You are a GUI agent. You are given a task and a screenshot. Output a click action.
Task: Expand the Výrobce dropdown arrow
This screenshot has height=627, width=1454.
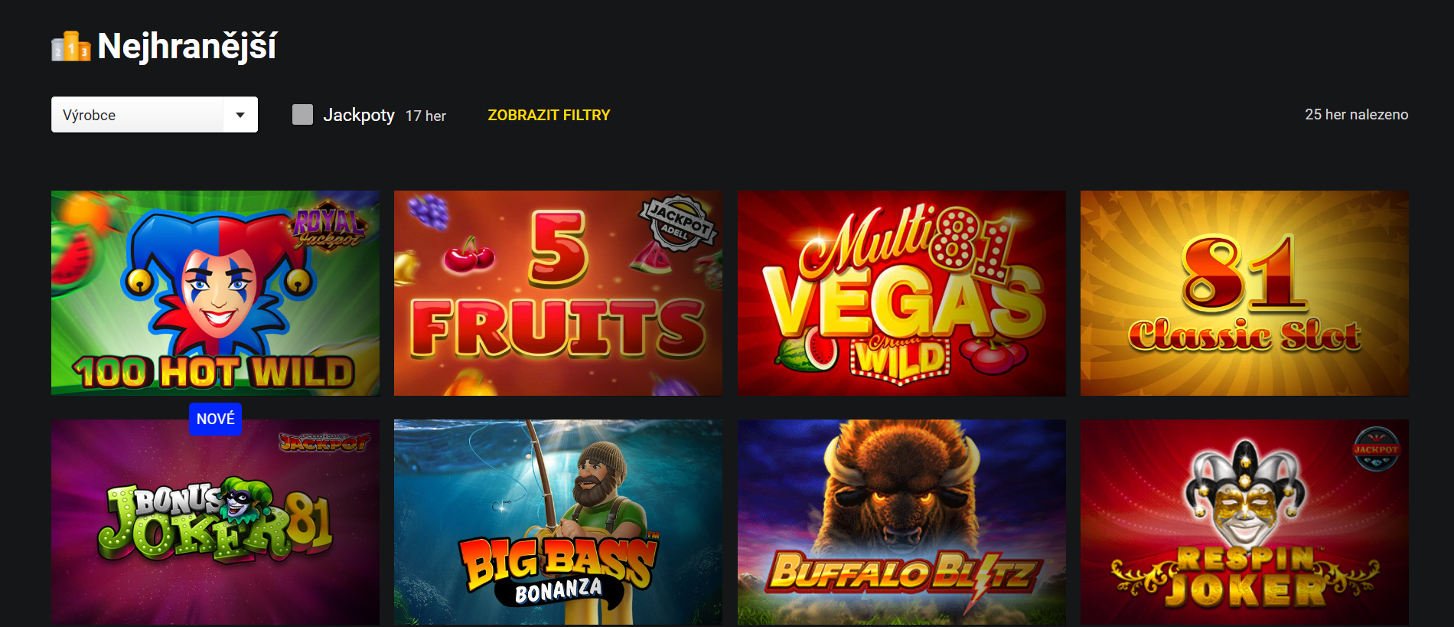click(240, 115)
